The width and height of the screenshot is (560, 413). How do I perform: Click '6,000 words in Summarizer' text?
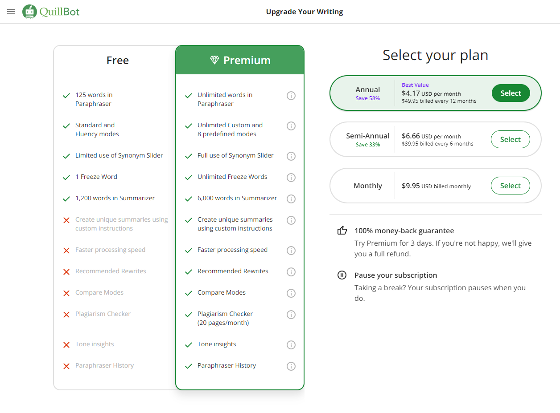pos(237,198)
